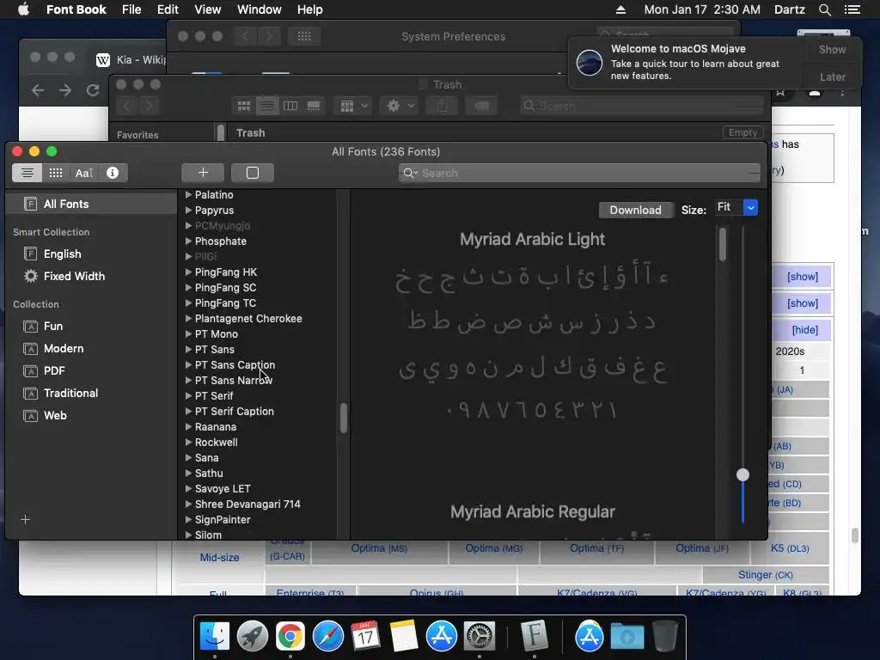Click Show on the Mojave notification
This screenshot has height=660, width=880.
(832, 49)
